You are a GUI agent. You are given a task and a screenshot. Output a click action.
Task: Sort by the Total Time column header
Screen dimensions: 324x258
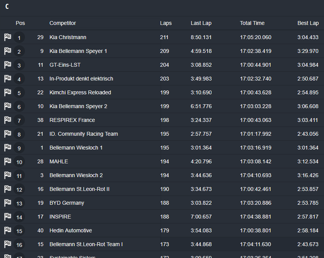pyautogui.click(x=252, y=23)
